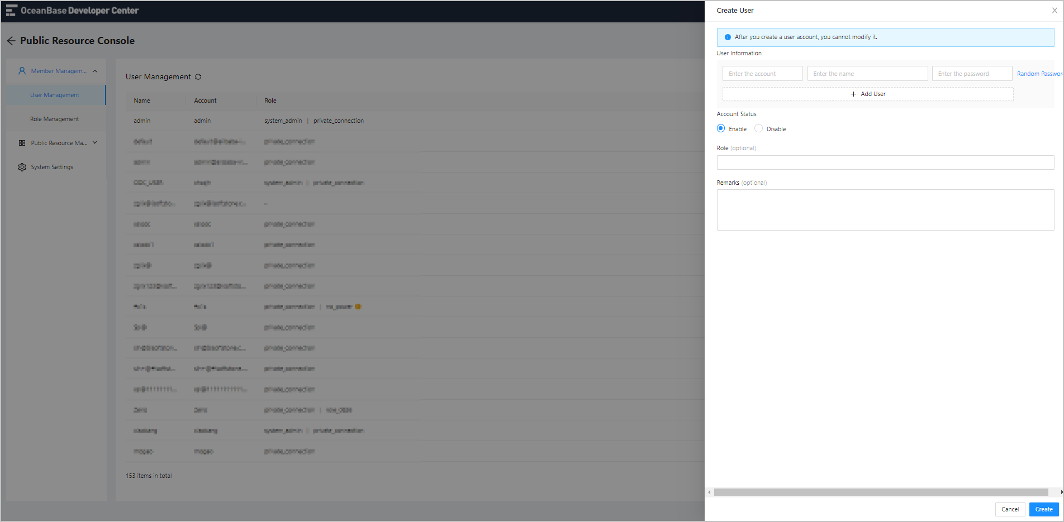Select the Disable account status radio
Image resolution: width=1064 pixels, height=522 pixels.
758,128
